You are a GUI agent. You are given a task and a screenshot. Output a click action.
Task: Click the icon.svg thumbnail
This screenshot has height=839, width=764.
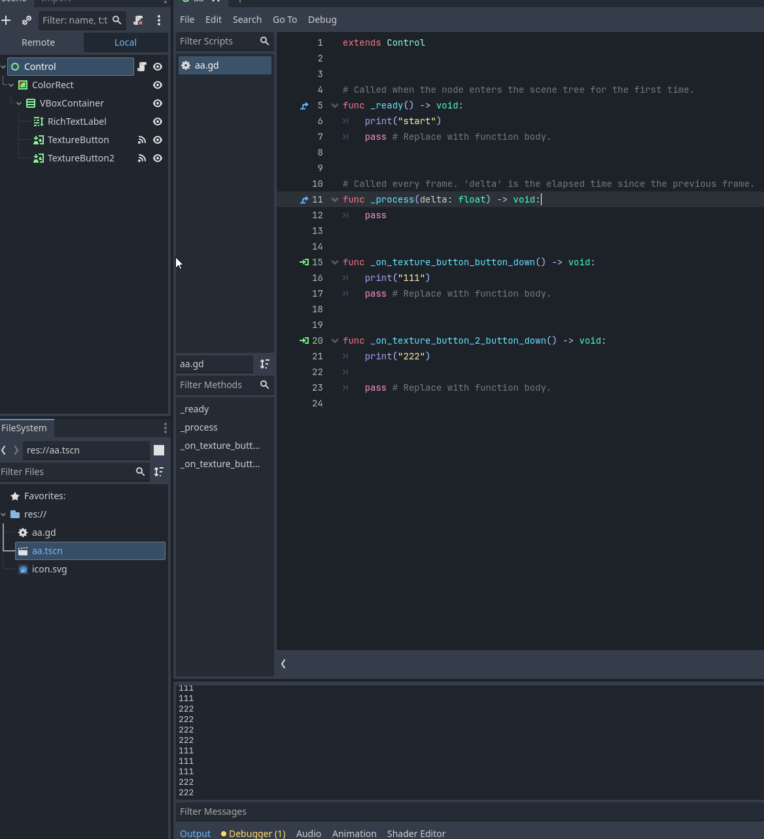tap(23, 569)
